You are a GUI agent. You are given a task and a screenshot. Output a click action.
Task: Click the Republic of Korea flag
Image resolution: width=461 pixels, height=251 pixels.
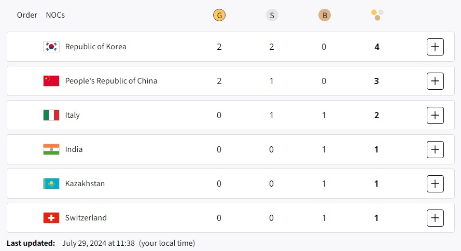51,47
